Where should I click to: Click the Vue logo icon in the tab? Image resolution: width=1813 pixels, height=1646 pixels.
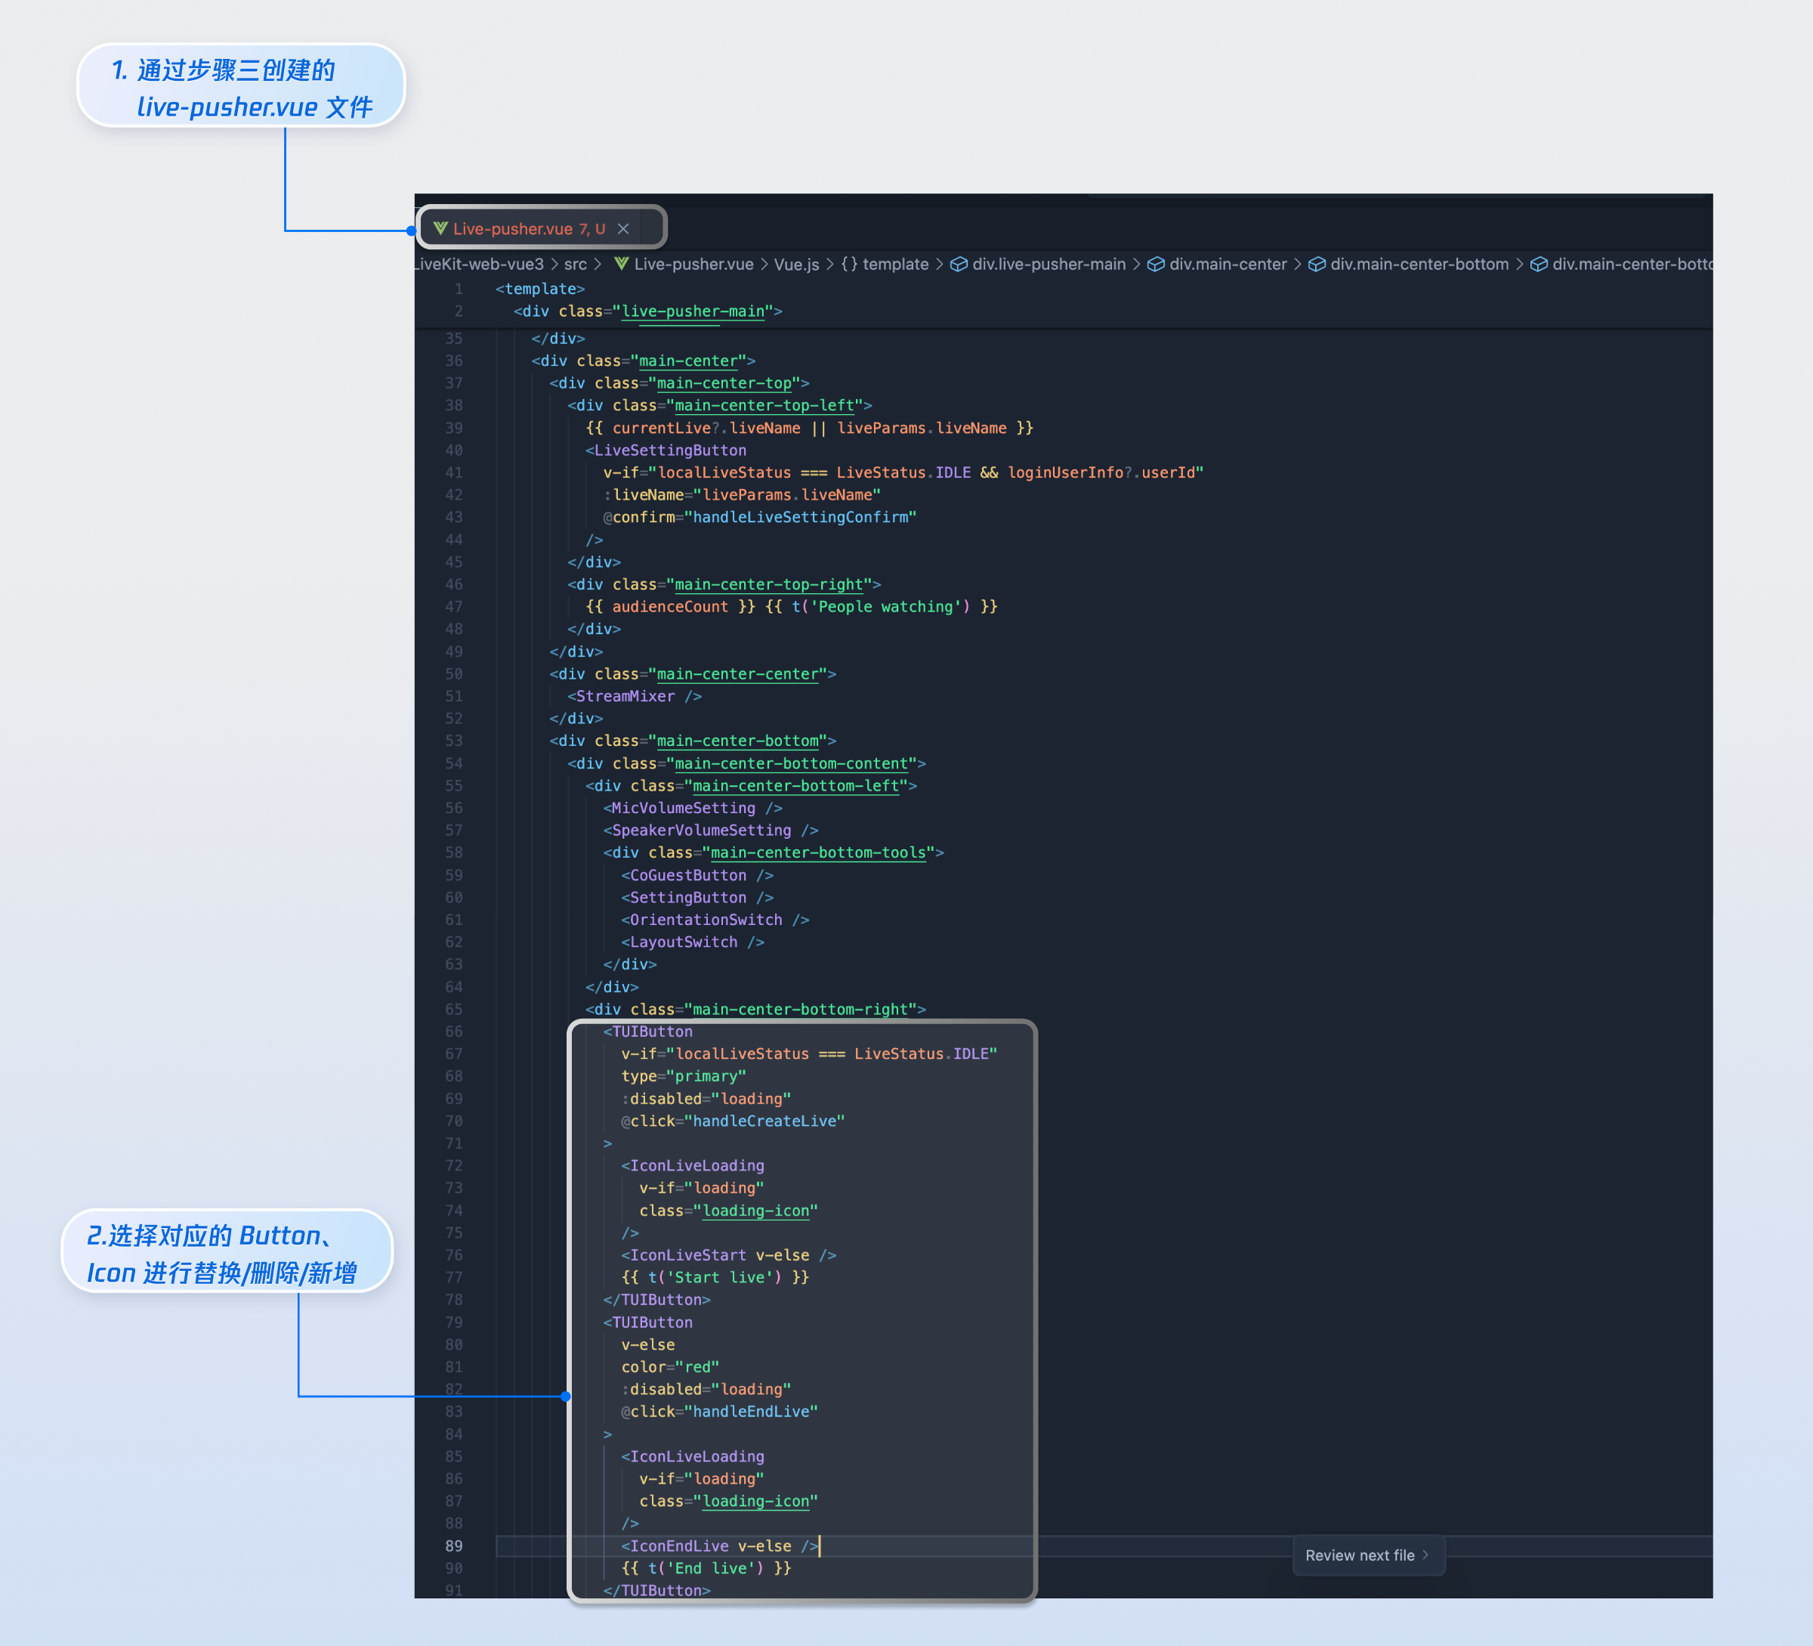click(440, 228)
